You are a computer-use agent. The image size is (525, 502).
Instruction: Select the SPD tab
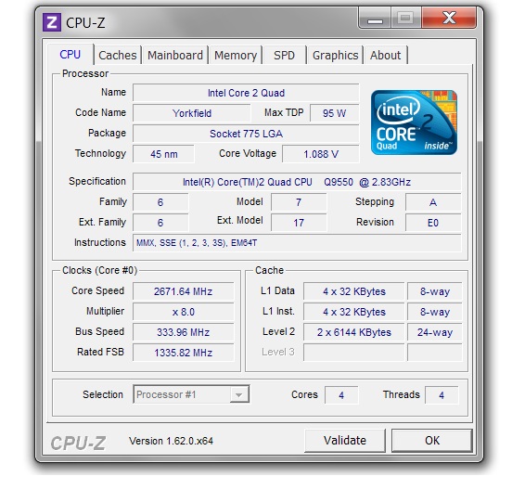coord(284,56)
